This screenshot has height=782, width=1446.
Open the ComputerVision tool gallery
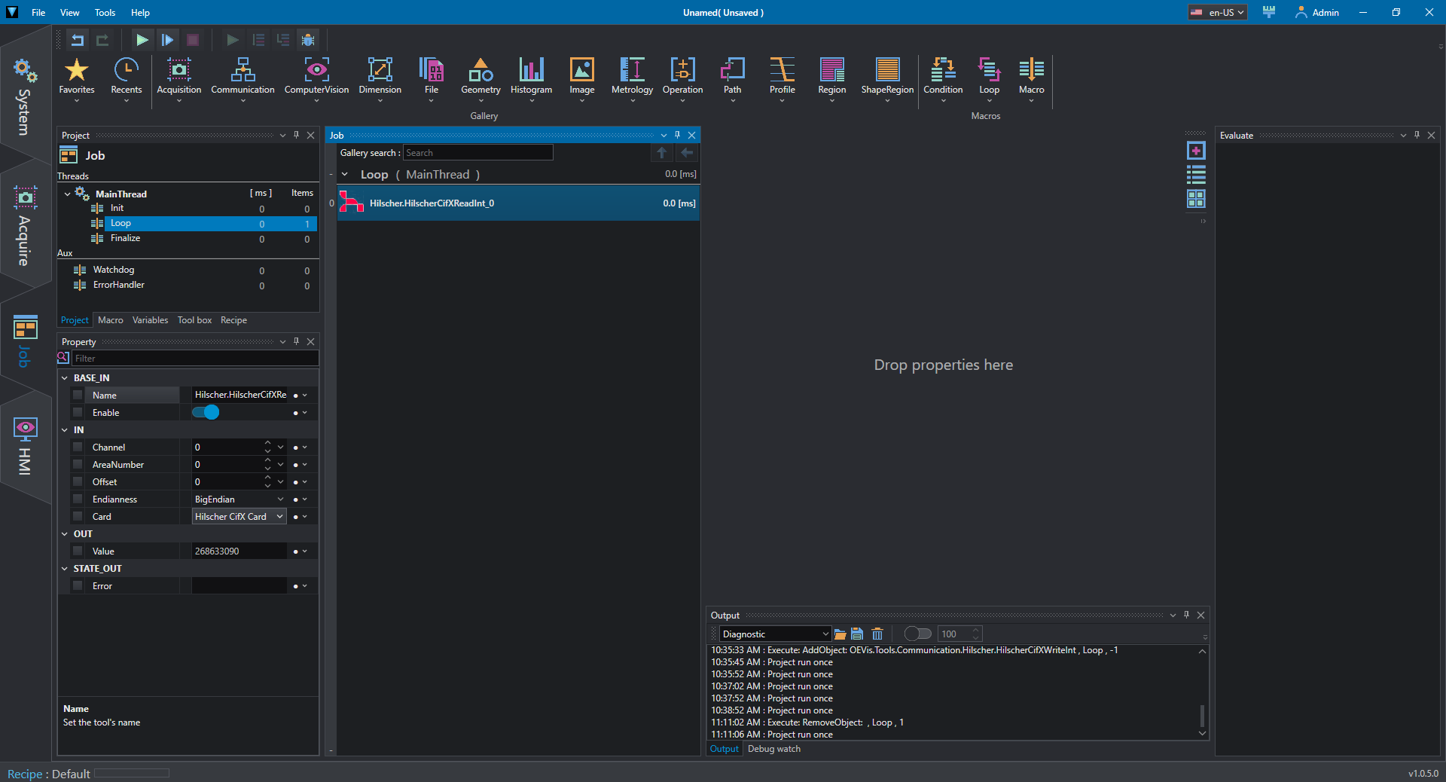[316, 76]
